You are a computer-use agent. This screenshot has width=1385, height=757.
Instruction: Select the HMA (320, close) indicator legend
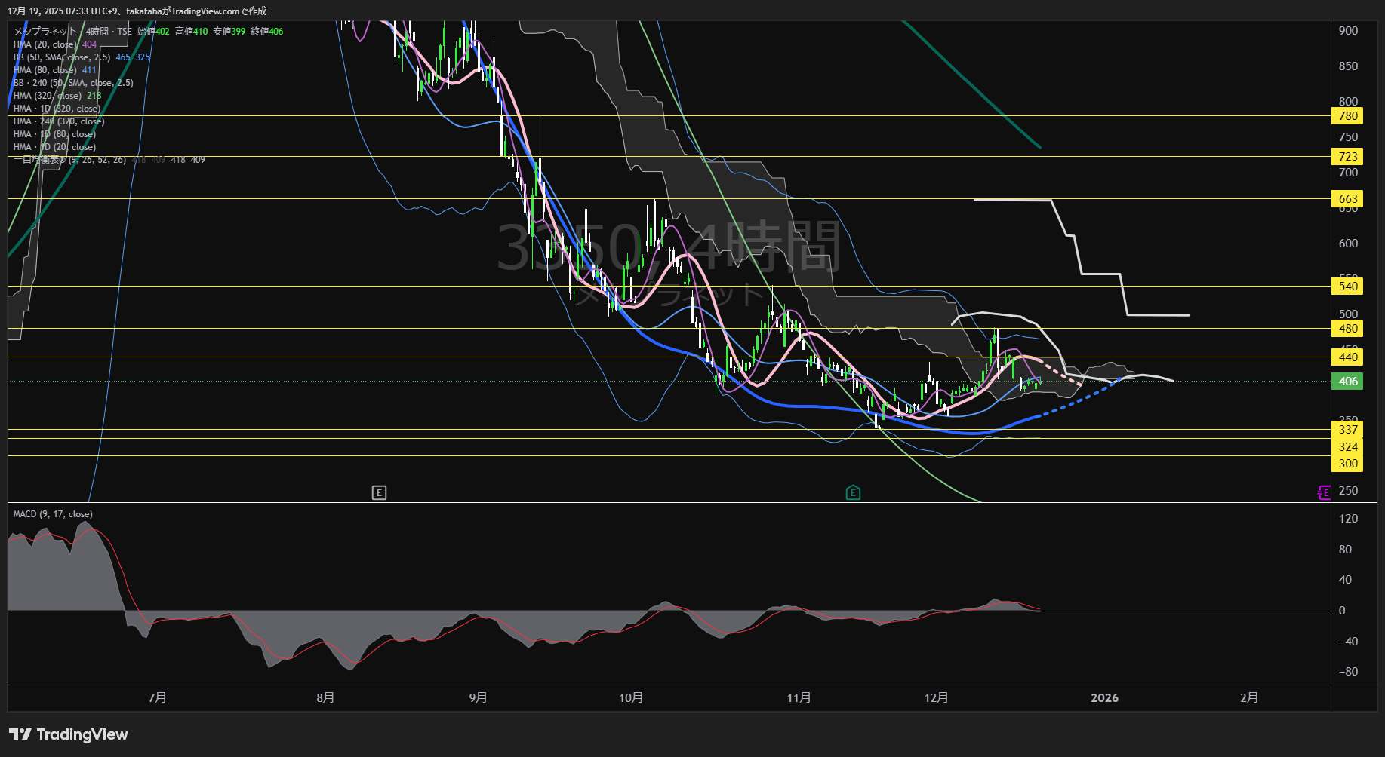click(48, 96)
